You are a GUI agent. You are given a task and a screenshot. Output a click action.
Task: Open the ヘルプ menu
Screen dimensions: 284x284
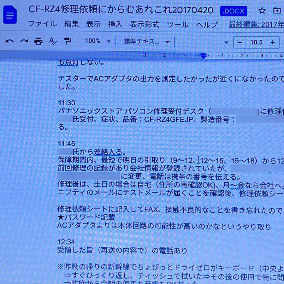pos(207,24)
